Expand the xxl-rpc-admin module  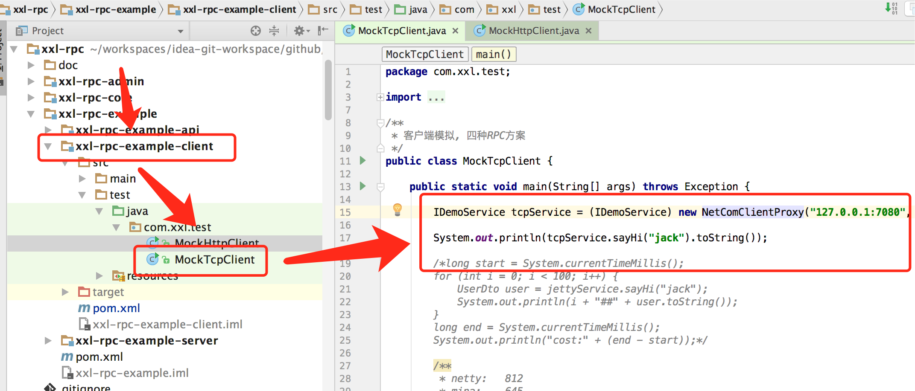click(31, 81)
